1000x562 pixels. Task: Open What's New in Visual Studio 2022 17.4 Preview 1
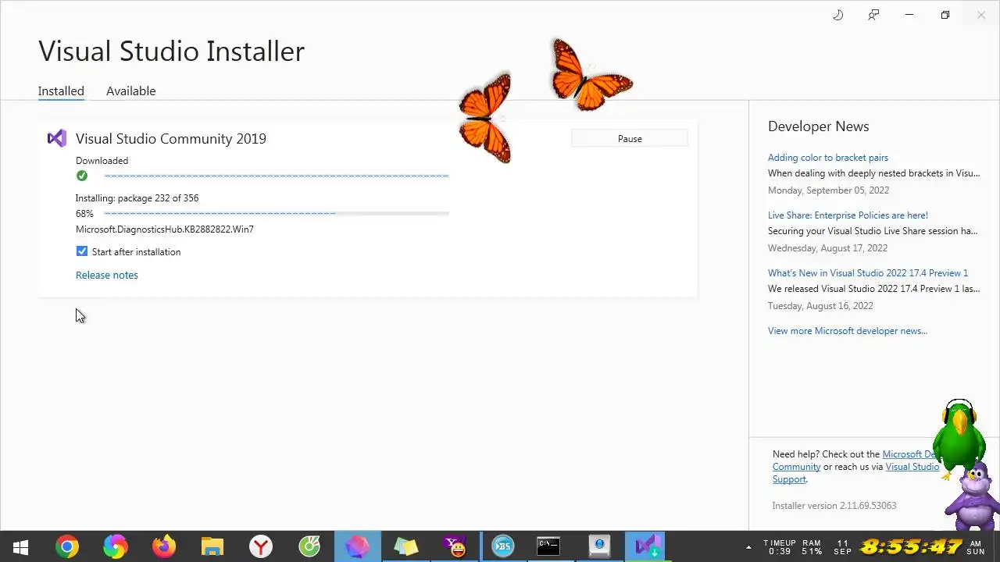tap(868, 273)
